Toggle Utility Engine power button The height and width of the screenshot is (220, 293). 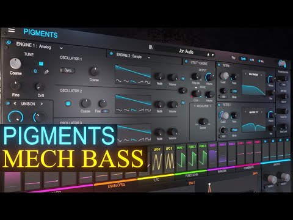pyautogui.click(x=186, y=61)
